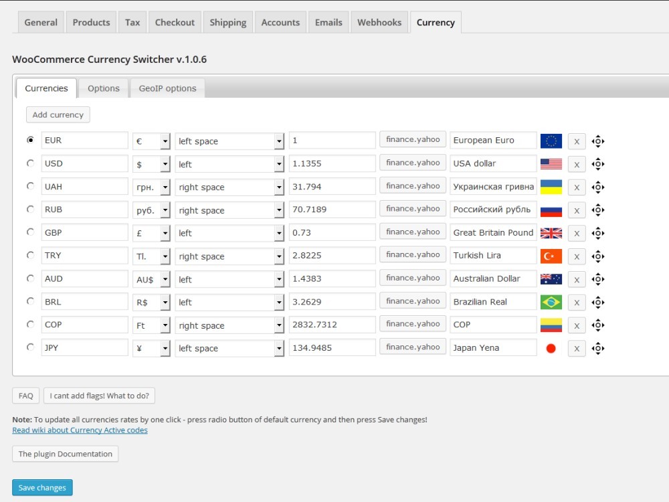This screenshot has width=669, height=502.
Task: Open the Currency Active codes wiki link
Action: tap(80, 430)
